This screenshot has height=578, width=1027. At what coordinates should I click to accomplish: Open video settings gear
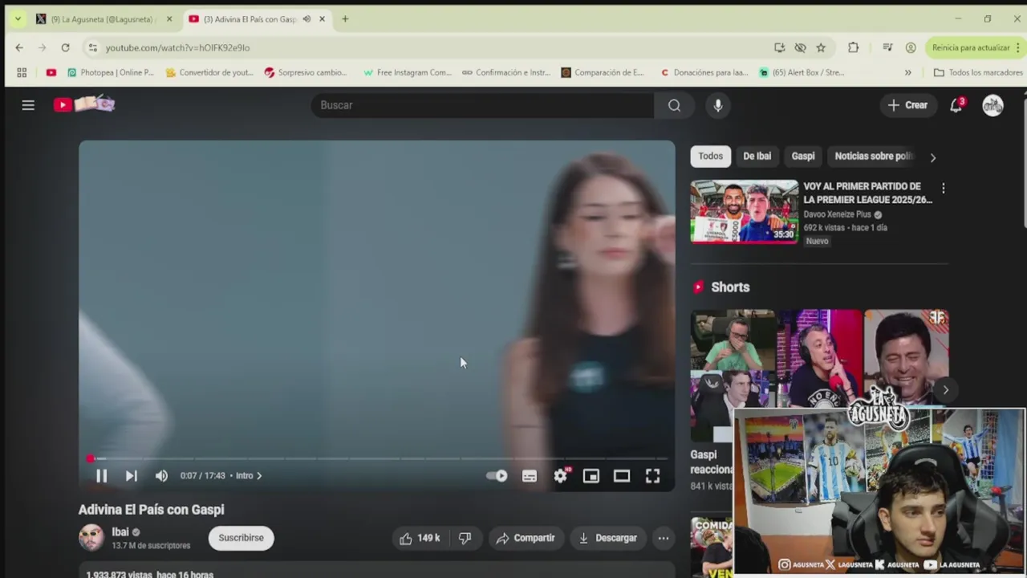click(561, 476)
